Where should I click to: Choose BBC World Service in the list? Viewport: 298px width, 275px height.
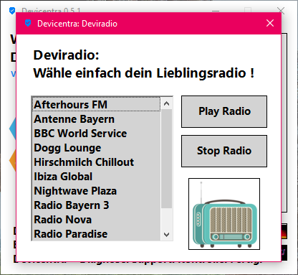tap(96, 134)
